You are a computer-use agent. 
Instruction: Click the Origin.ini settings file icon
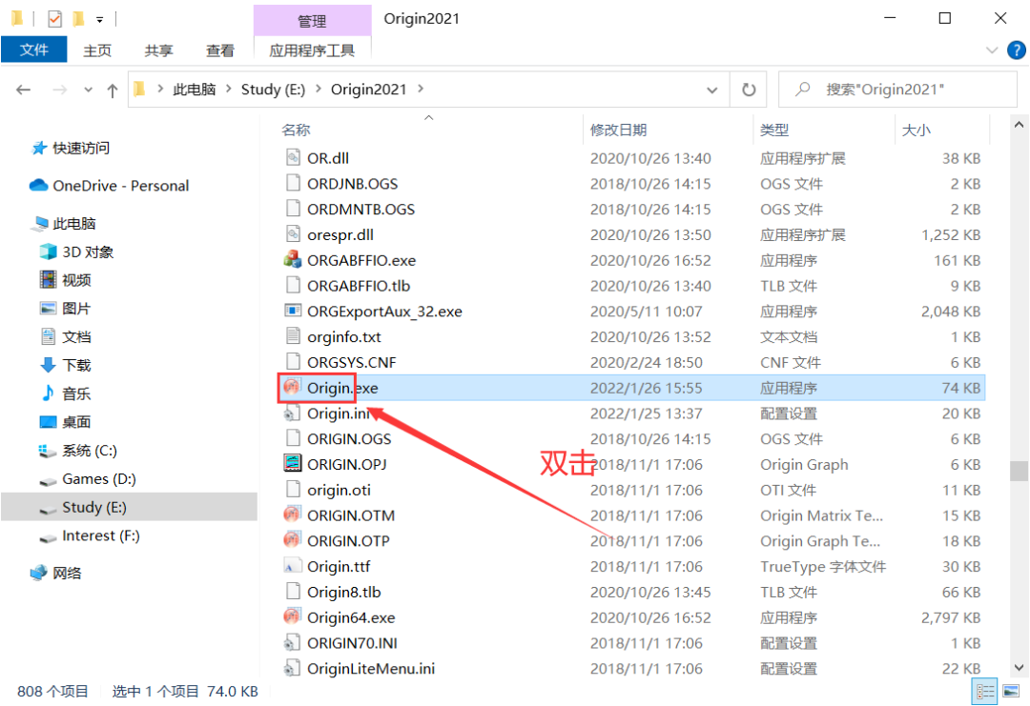tap(293, 414)
